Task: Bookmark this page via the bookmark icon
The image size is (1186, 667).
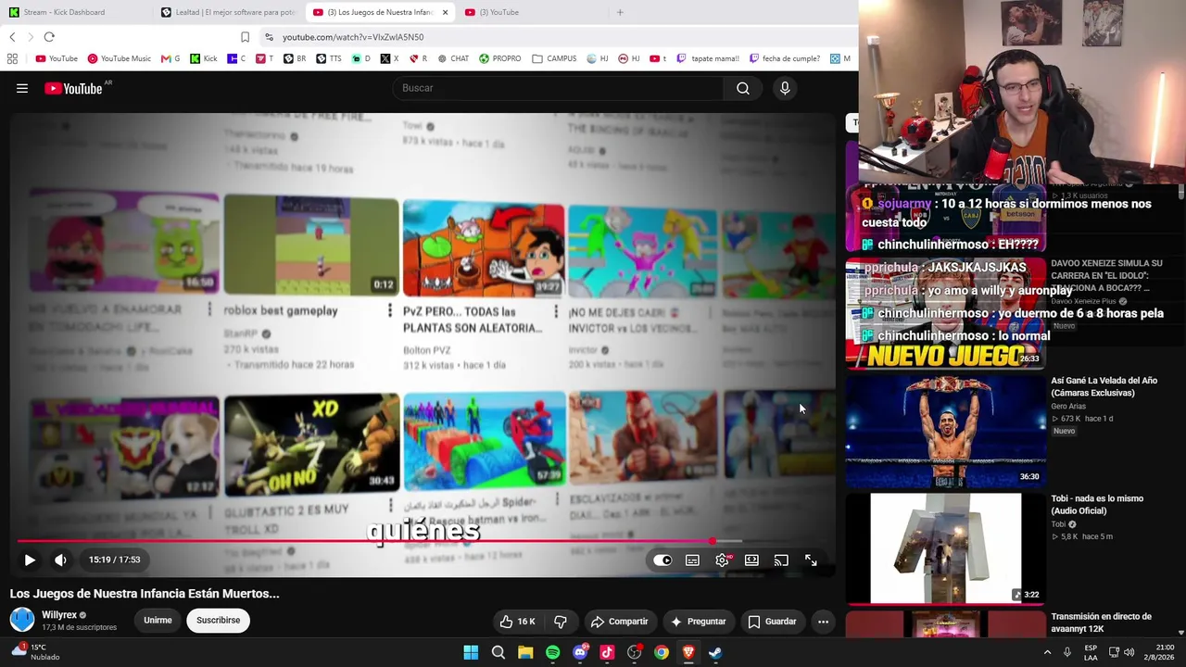Action: (x=245, y=37)
